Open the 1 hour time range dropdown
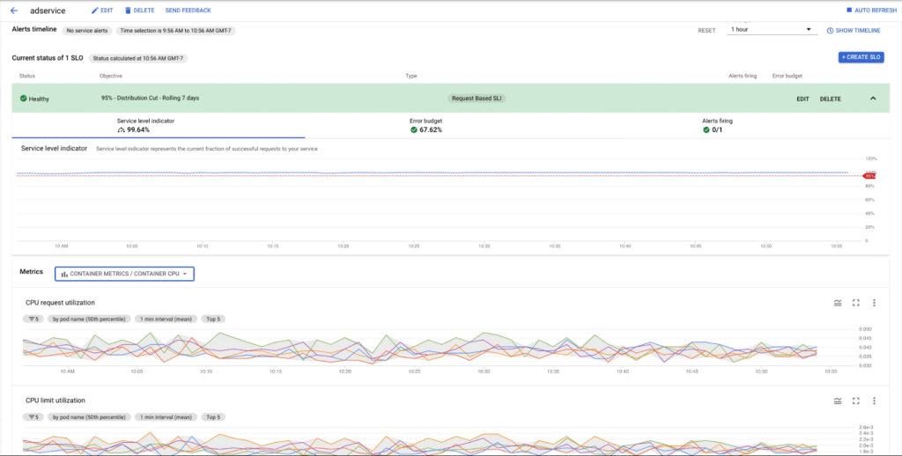 [x=770, y=30]
